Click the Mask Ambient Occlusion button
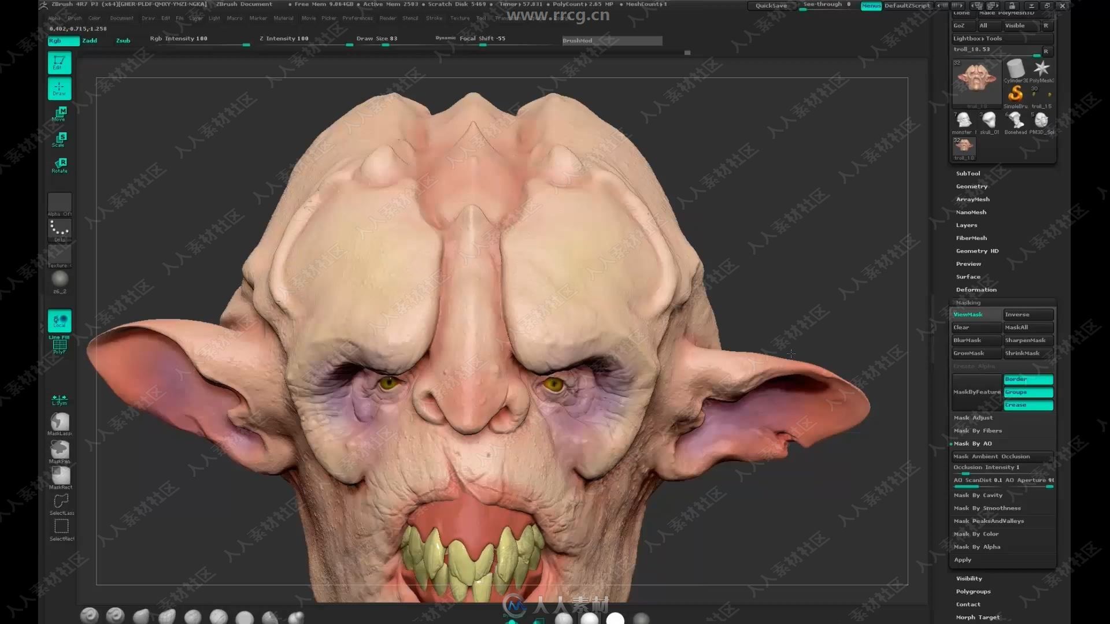The height and width of the screenshot is (624, 1110). pos(1002,456)
